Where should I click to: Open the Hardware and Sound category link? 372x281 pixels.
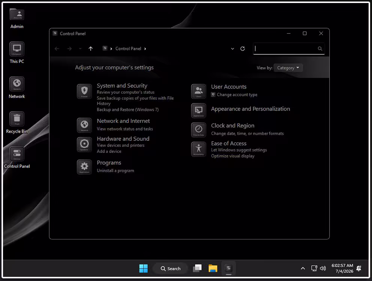click(x=123, y=139)
